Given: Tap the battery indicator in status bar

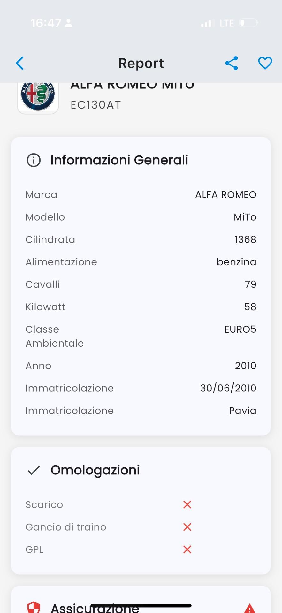Looking at the screenshot, I should coord(248,23).
